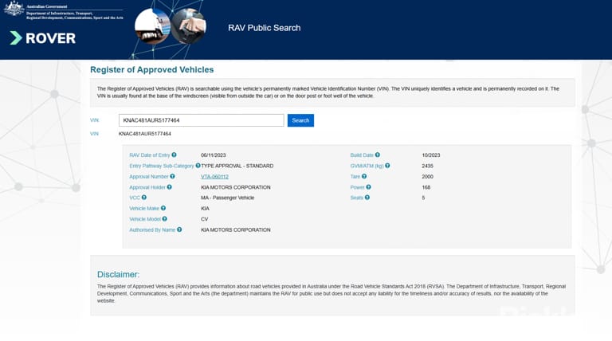Image resolution: width=612 pixels, height=341 pixels.
Task: Click the VIN input field
Action: 202,120
